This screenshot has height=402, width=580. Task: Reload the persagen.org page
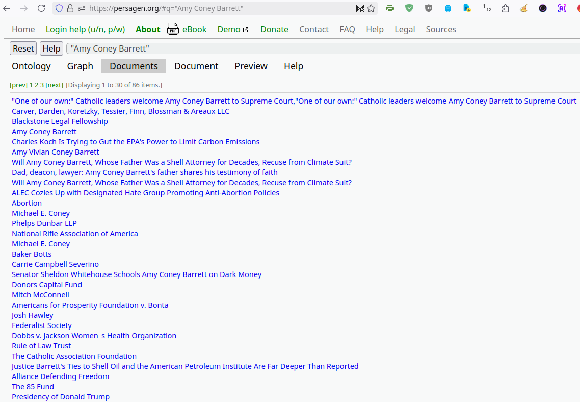pos(41,8)
